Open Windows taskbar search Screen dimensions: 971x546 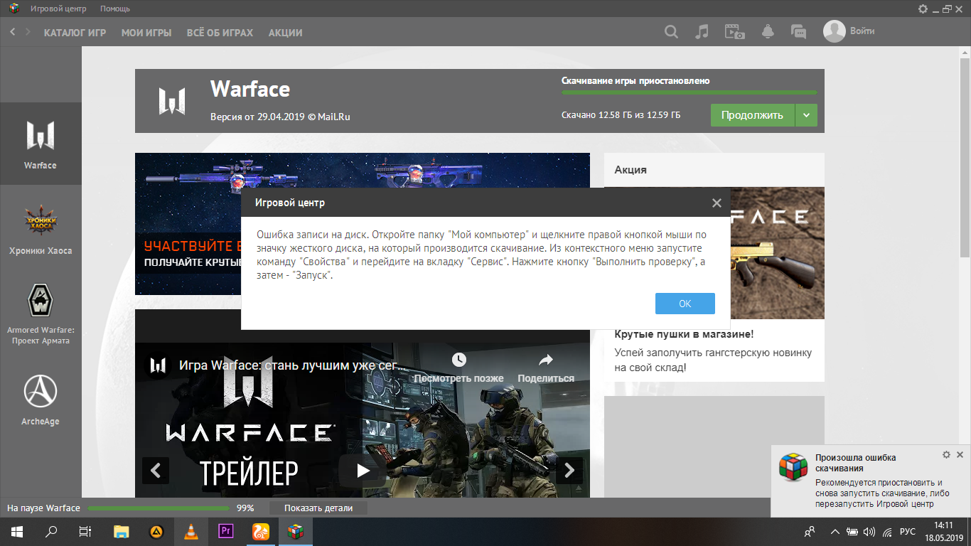pos(51,531)
